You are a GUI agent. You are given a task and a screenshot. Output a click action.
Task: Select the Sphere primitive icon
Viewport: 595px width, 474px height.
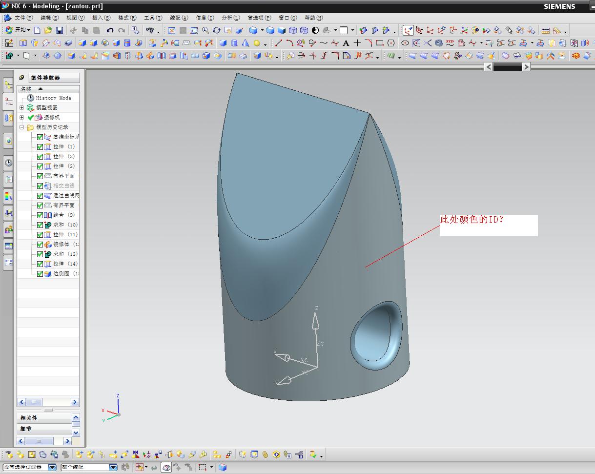tap(257, 43)
